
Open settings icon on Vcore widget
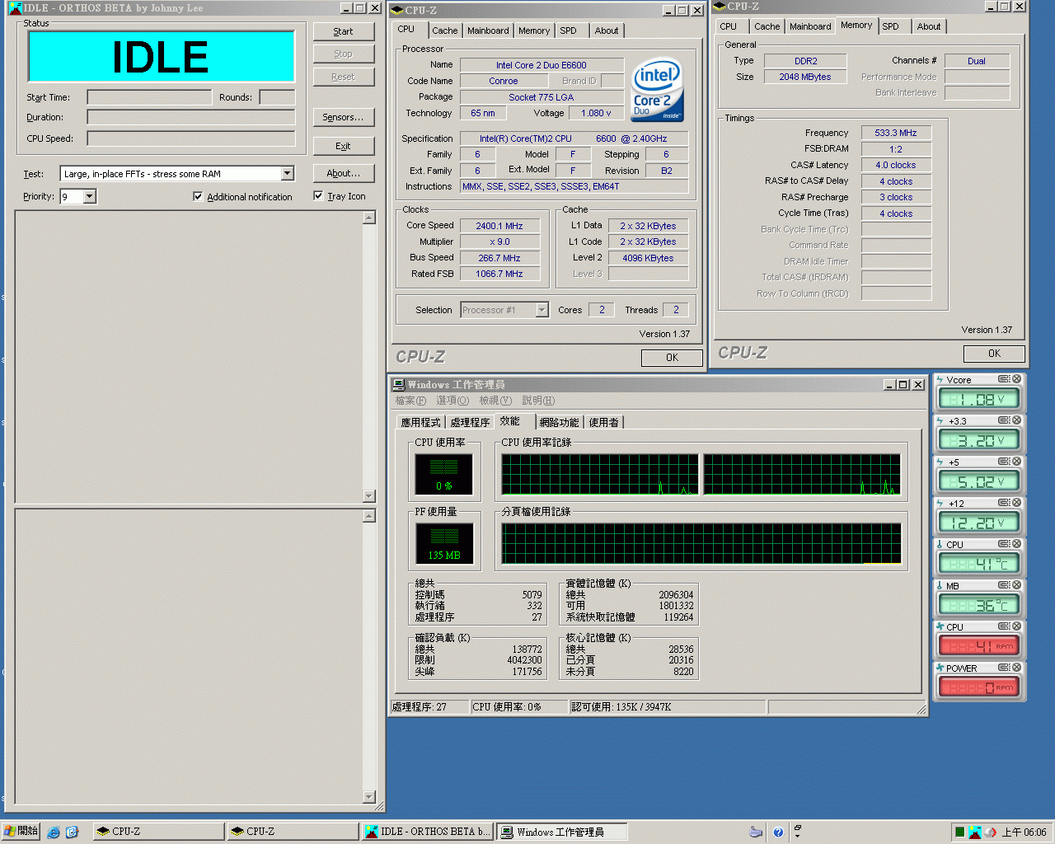[1004, 379]
